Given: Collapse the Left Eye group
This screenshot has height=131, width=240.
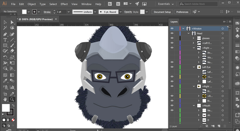Looking at the screenshot, I should [194, 67].
